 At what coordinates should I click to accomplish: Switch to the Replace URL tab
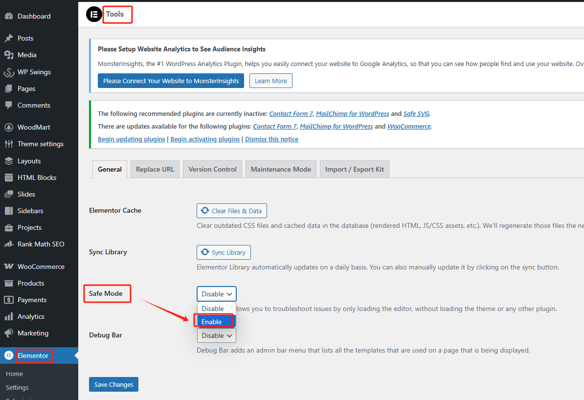coord(155,169)
